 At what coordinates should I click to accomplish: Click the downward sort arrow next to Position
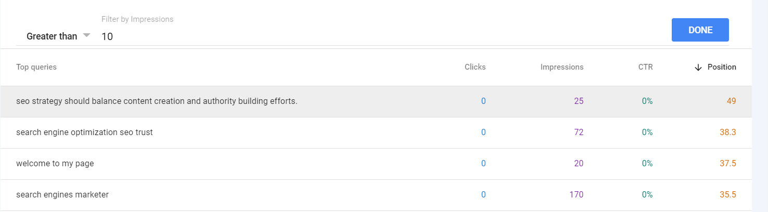(x=698, y=68)
